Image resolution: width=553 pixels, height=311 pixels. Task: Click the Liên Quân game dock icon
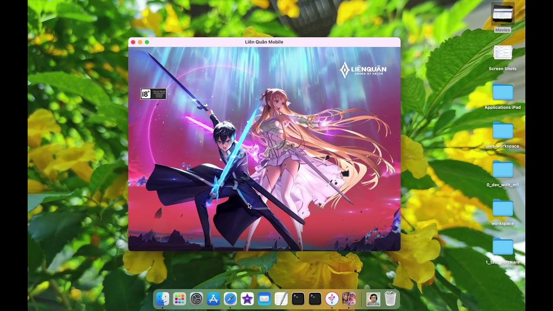[349, 299]
